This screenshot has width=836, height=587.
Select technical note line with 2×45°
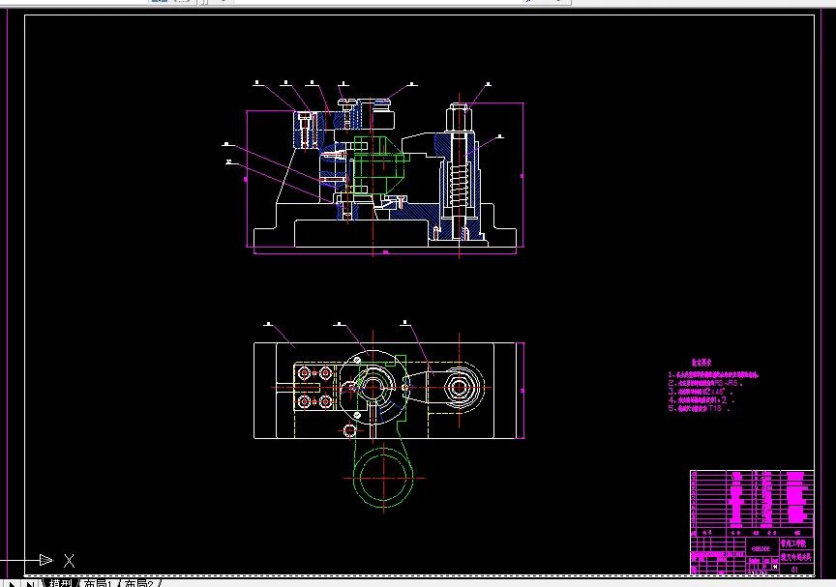(x=701, y=392)
